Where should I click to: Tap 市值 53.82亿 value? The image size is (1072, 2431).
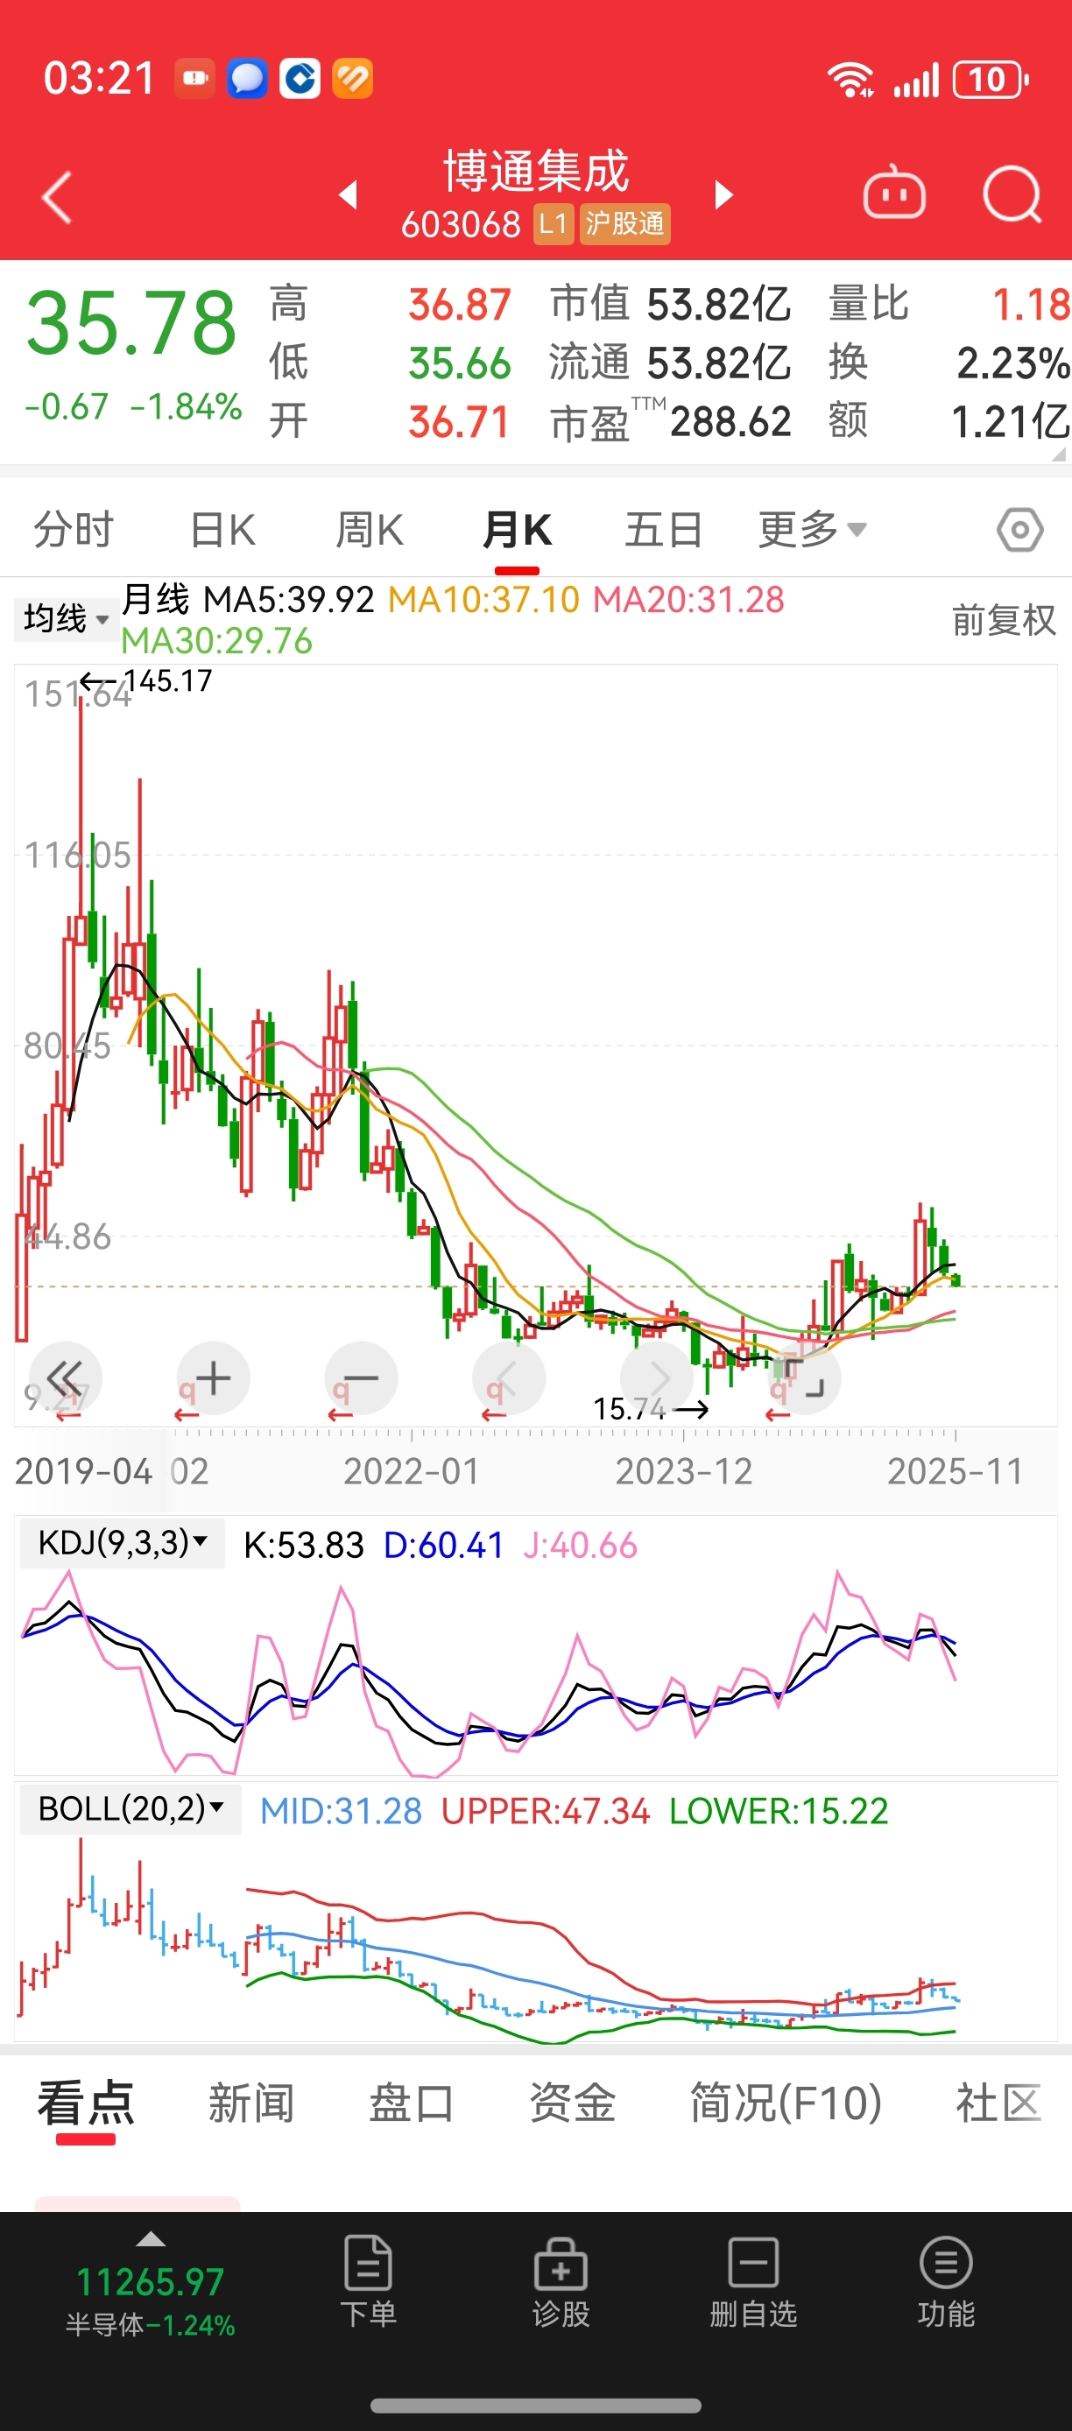(x=719, y=304)
